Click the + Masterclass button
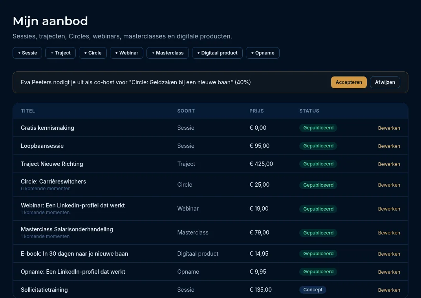The image size is (421, 298). coord(168,53)
